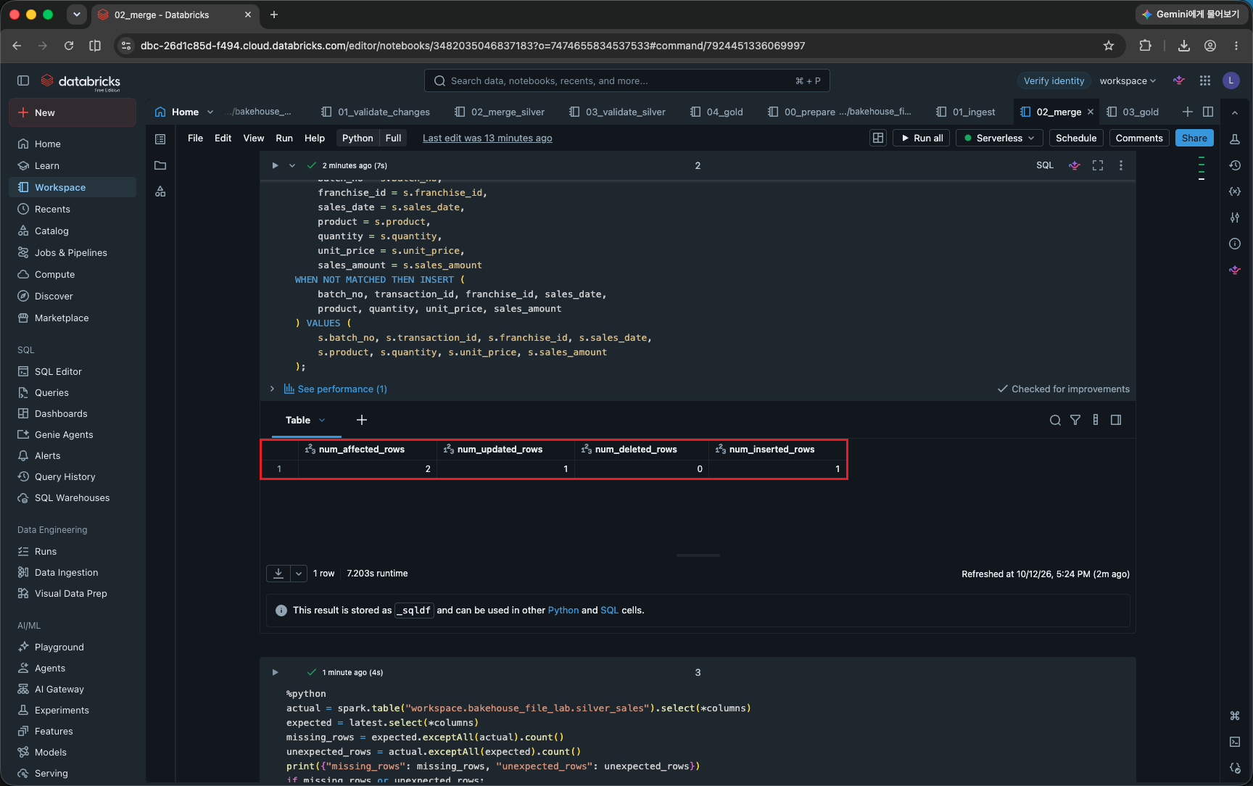Open Catalog in the left navigation
The image size is (1253, 786).
(73, 231)
